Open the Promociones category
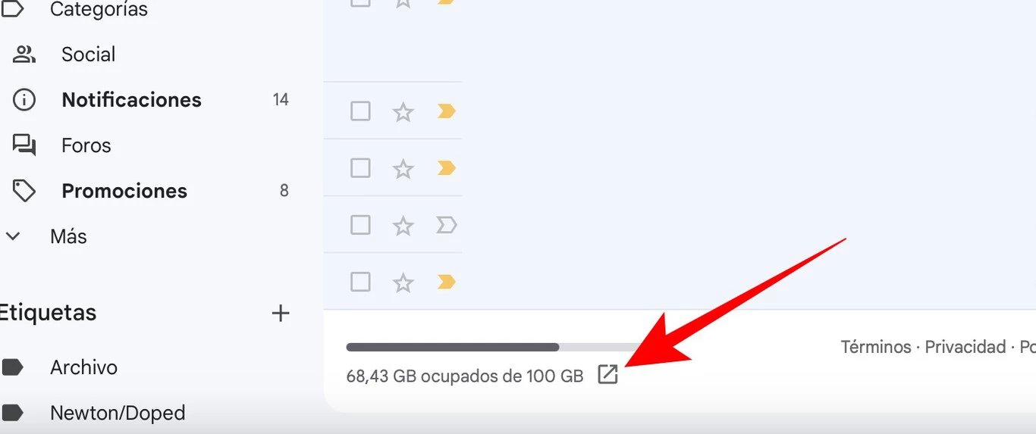 click(124, 191)
